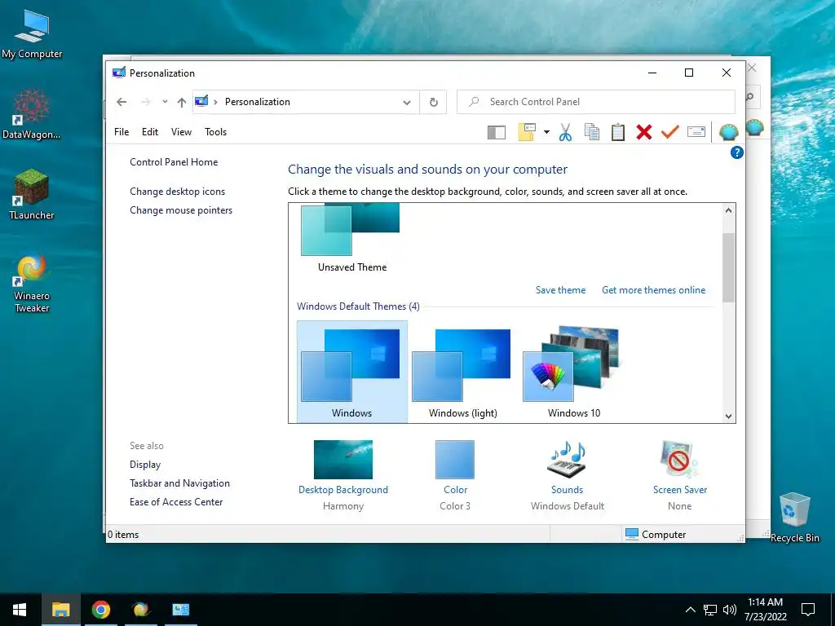
Task: Click the email envelope toolbar icon
Action: coord(696,131)
